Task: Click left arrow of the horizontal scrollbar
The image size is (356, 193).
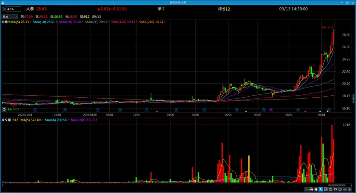Action: [3, 185]
